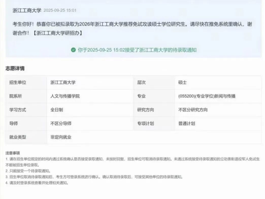The image size is (265, 199).
Task: Click the 志愿详情 section heading
Action: coord(15,69)
